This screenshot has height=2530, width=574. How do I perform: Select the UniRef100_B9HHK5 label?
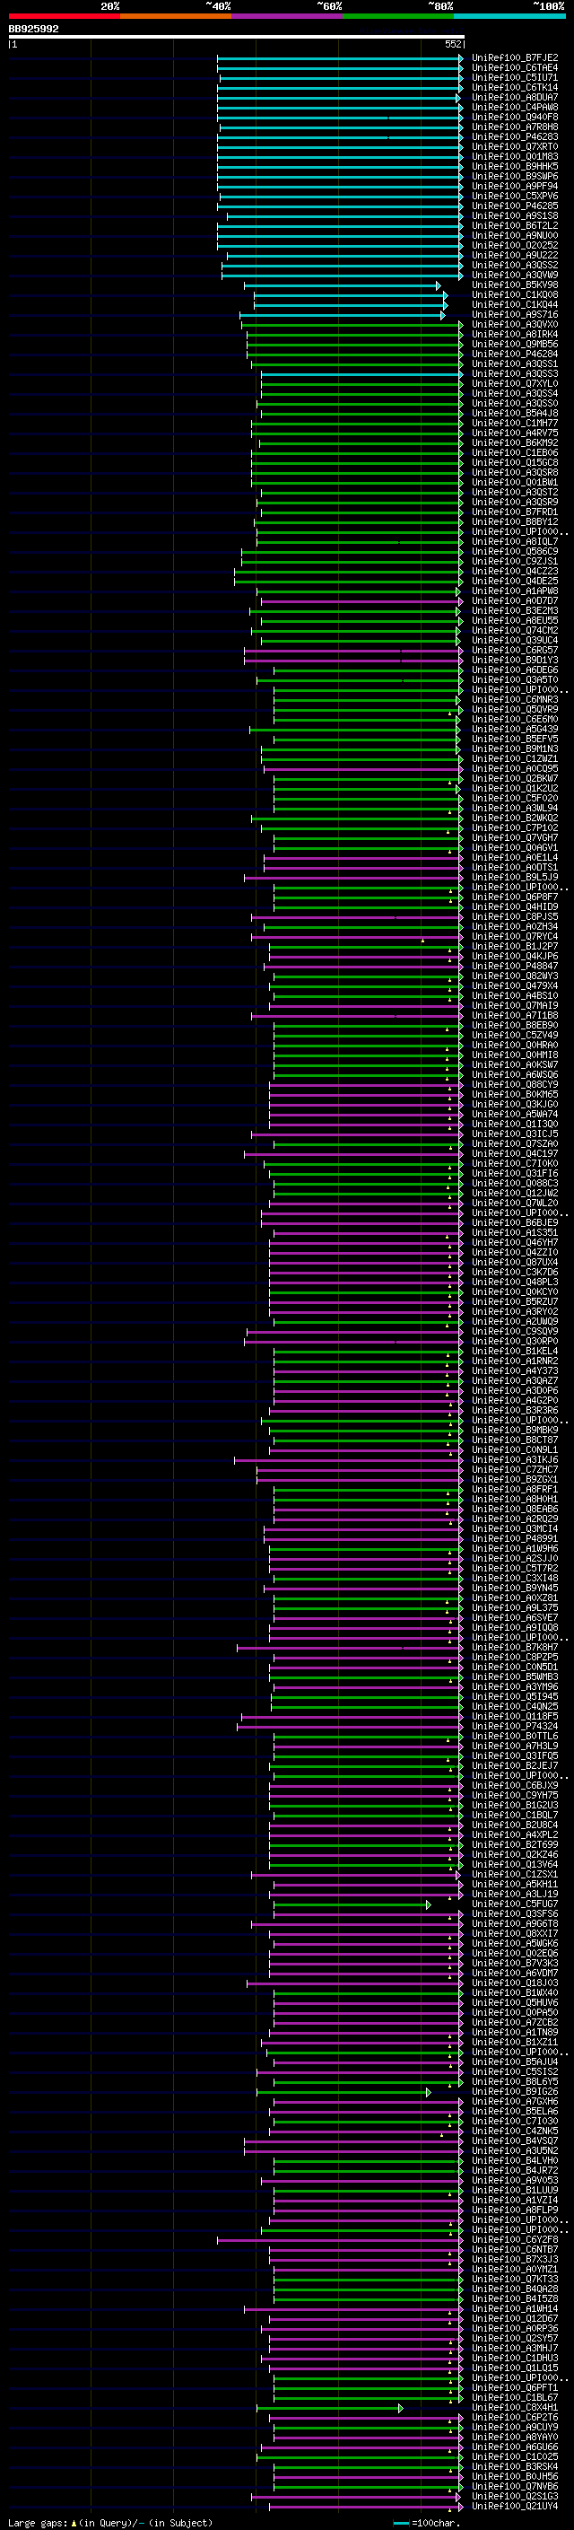pyautogui.click(x=515, y=166)
